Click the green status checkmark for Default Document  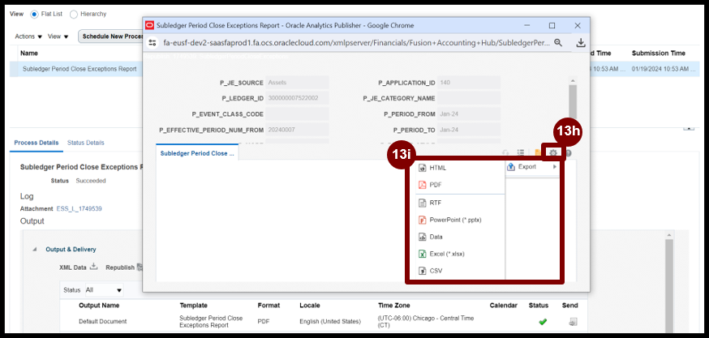543,322
